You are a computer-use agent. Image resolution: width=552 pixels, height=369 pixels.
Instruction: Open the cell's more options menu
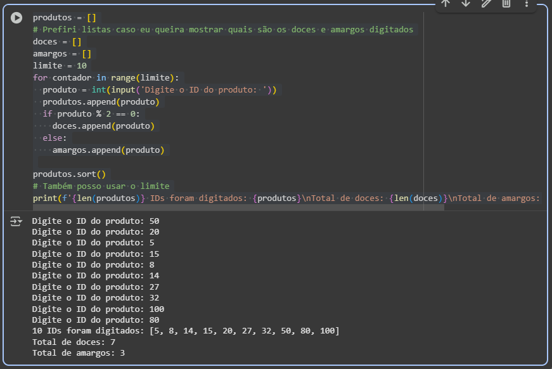(527, 4)
